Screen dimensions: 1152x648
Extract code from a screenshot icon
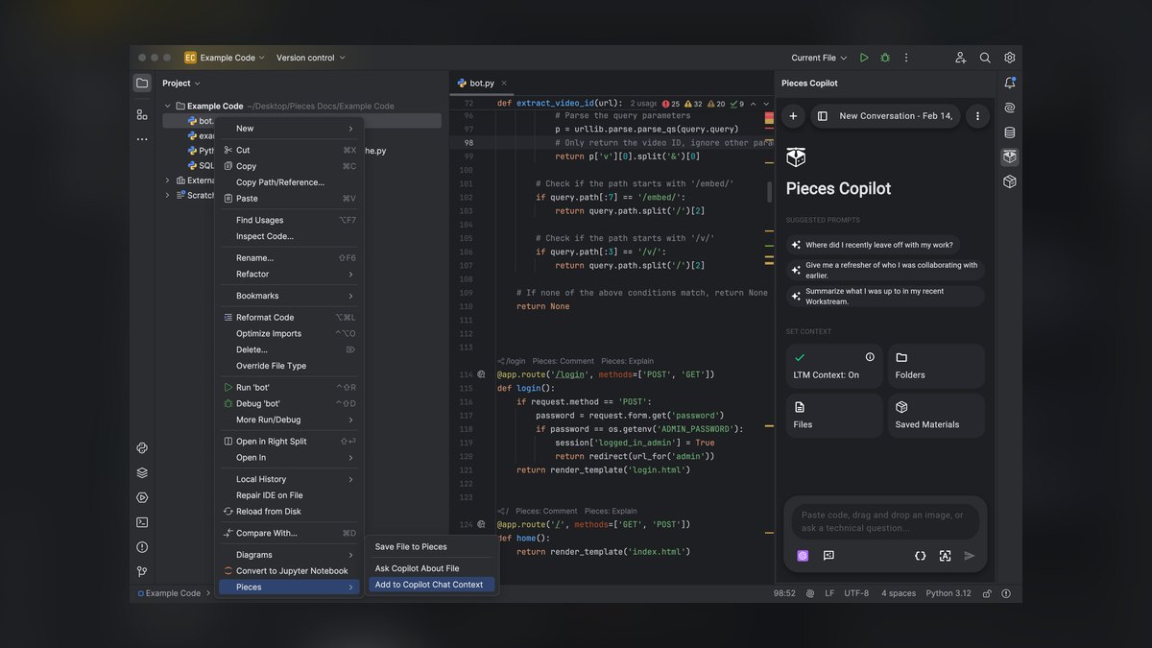click(945, 556)
